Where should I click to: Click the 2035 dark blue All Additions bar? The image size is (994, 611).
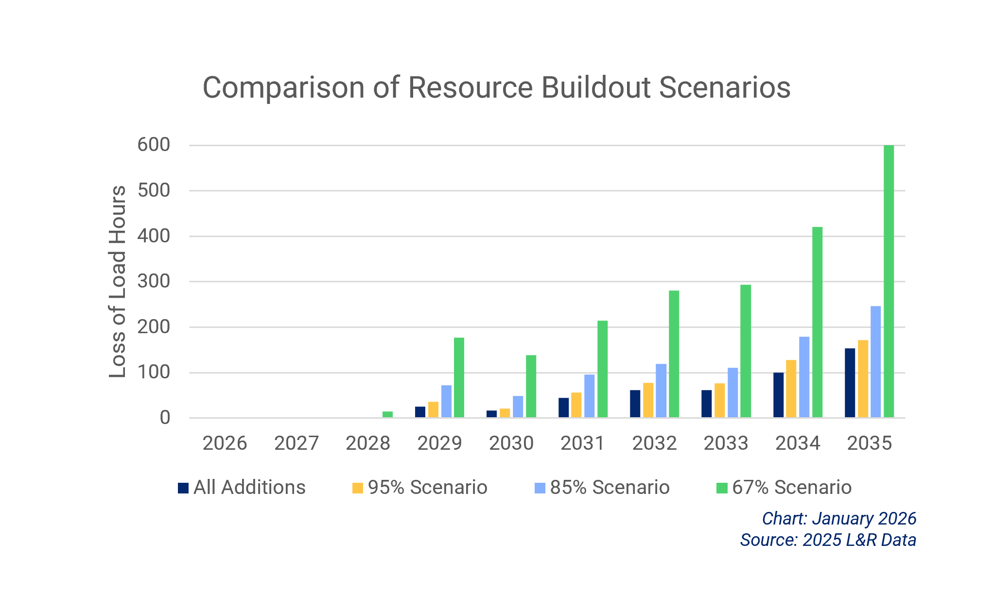(x=850, y=383)
